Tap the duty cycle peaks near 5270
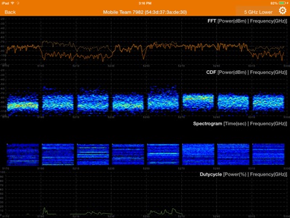Image resolution: width=290 pixels, height=218 pixels. point(165,211)
